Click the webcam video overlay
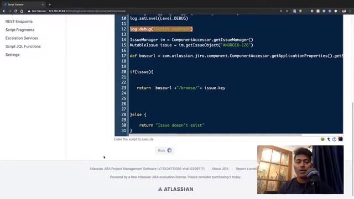Screen dimensions: 354x199 [300, 170]
